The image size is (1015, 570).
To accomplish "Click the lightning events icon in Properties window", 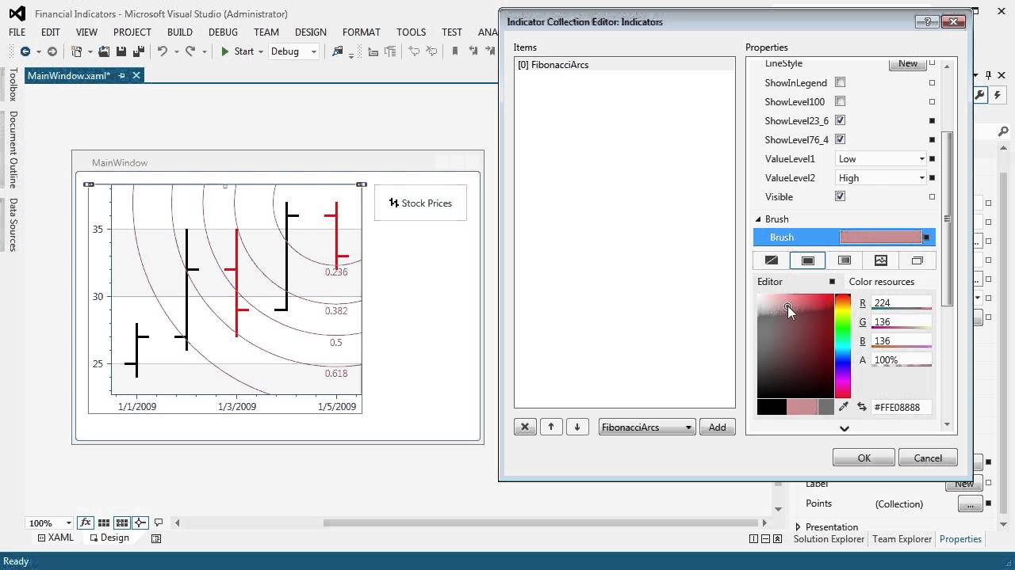I will 998,95.
